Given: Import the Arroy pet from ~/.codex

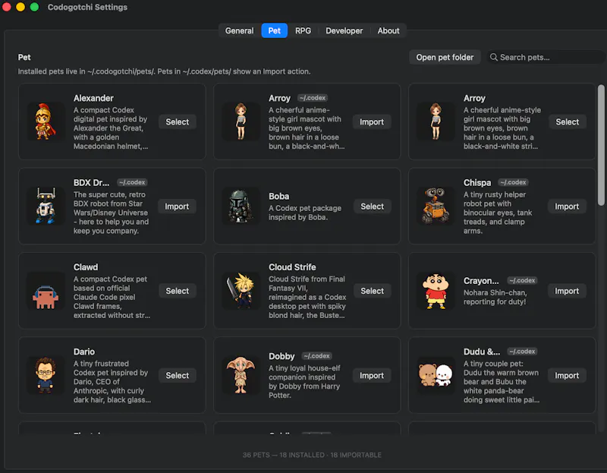Looking at the screenshot, I should (372, 121).
